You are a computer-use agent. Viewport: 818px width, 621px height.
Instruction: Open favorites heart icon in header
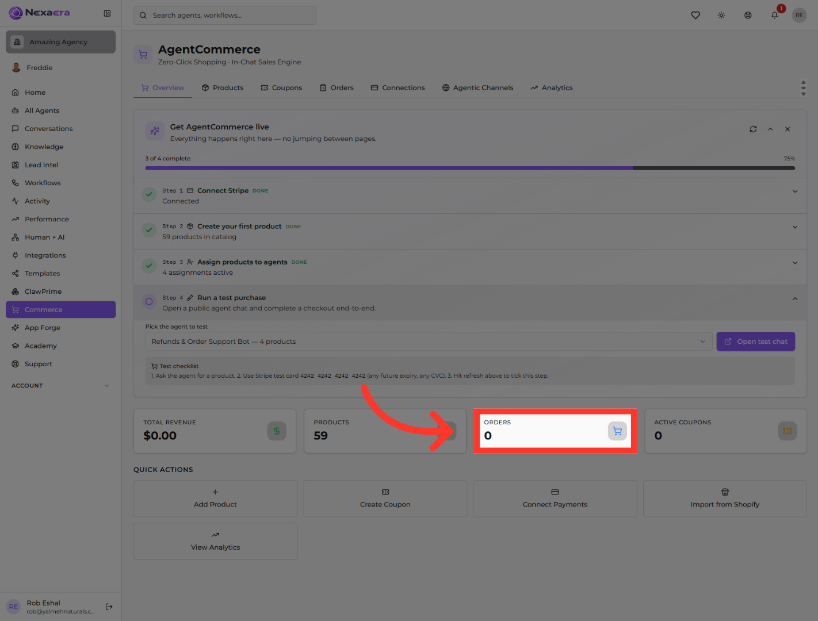coord(695,16)
